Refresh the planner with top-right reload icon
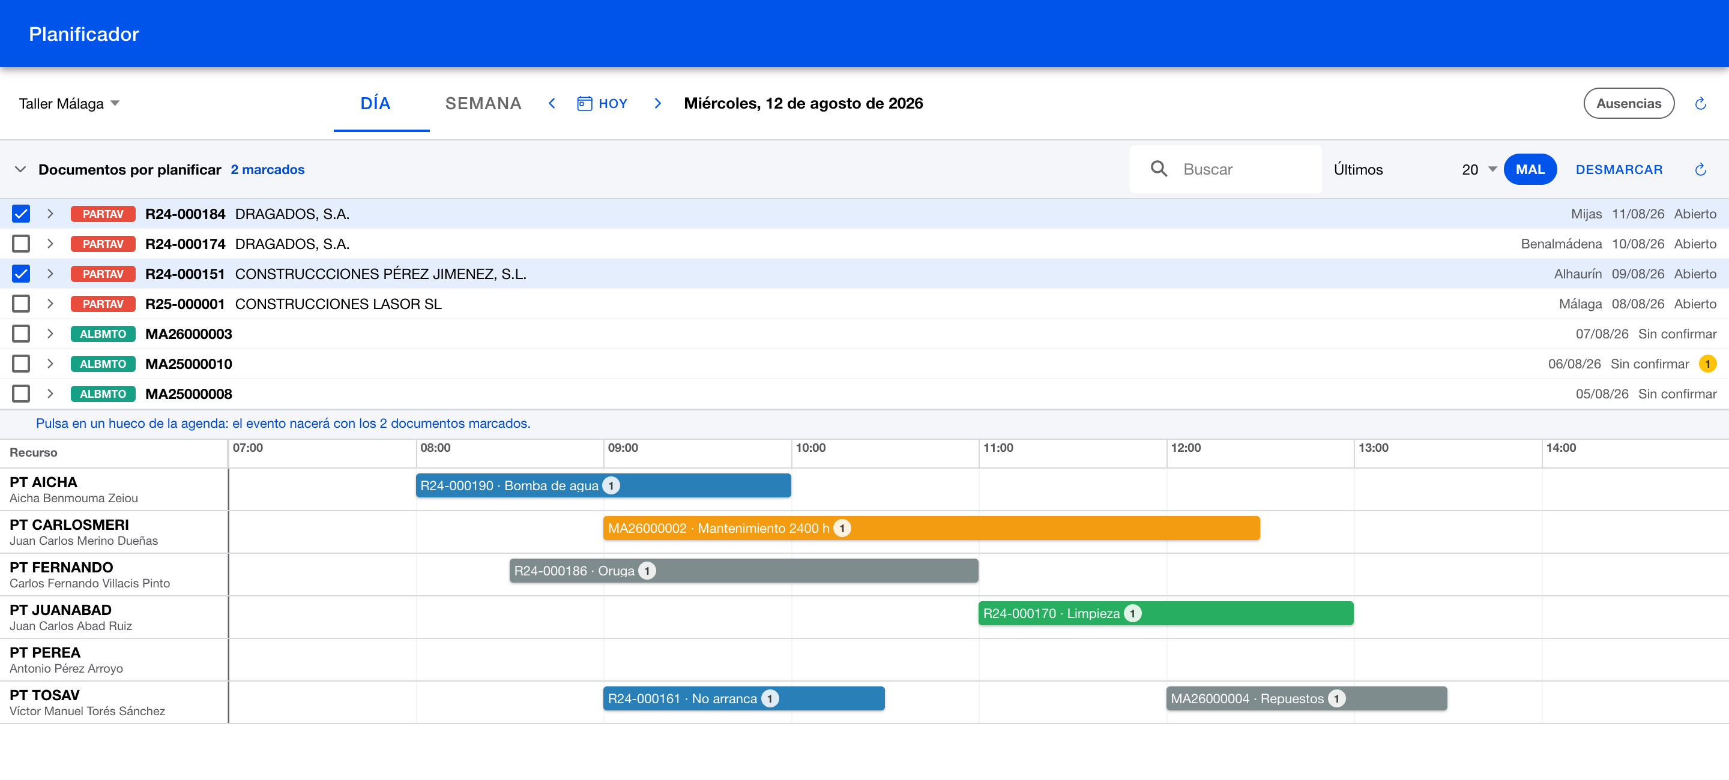1729x780 pixels. [1700, 103]
